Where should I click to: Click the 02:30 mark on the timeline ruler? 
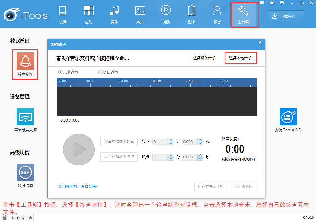click(x=224, y=81)
